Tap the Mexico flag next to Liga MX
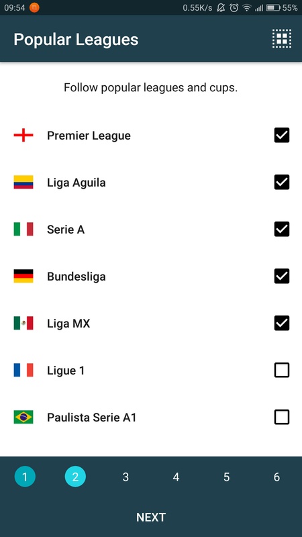This screenshot has width=302, height=537. pyautogui.click(x=23, y=323)
